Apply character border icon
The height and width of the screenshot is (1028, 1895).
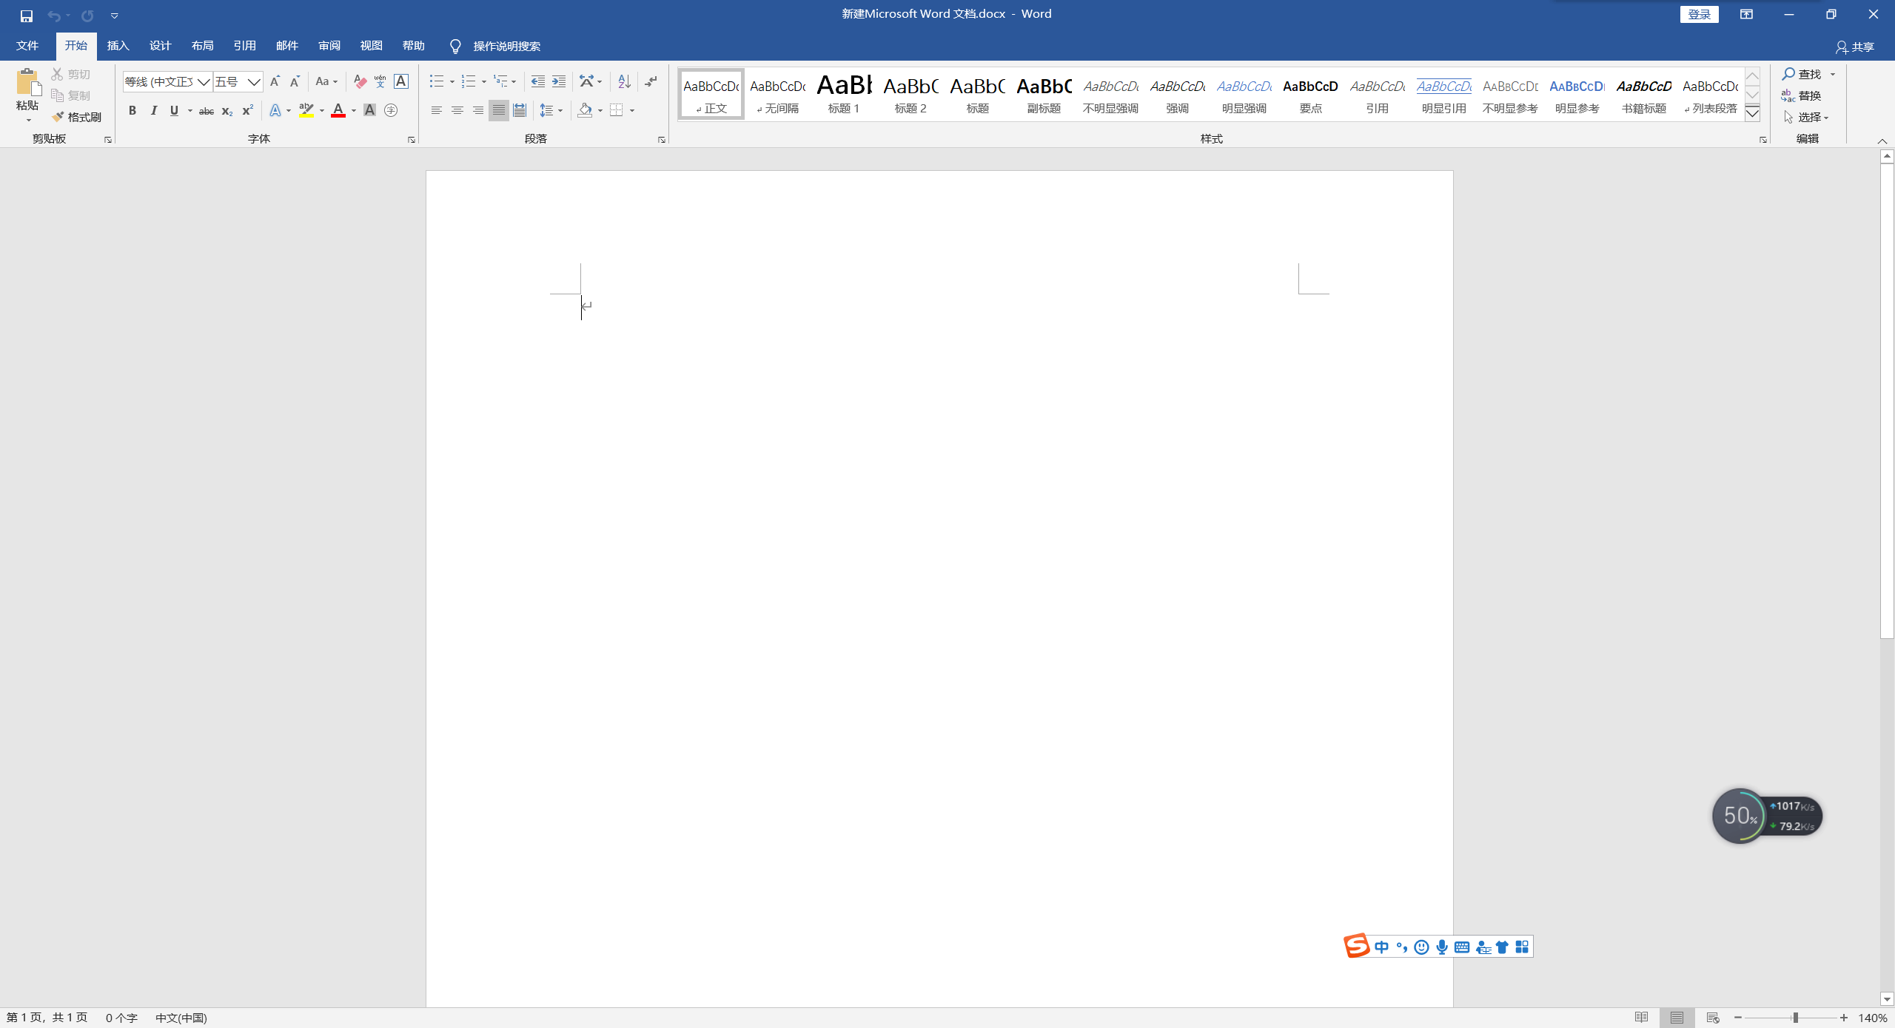point(401,81)
